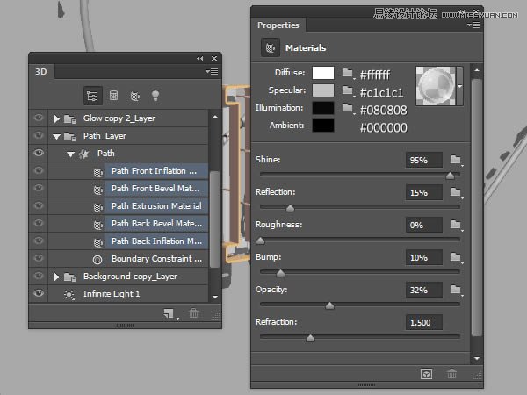Open the 3D panel flyout menu
This screenshot has width=527, height=395.
click(x=212, y=72)
